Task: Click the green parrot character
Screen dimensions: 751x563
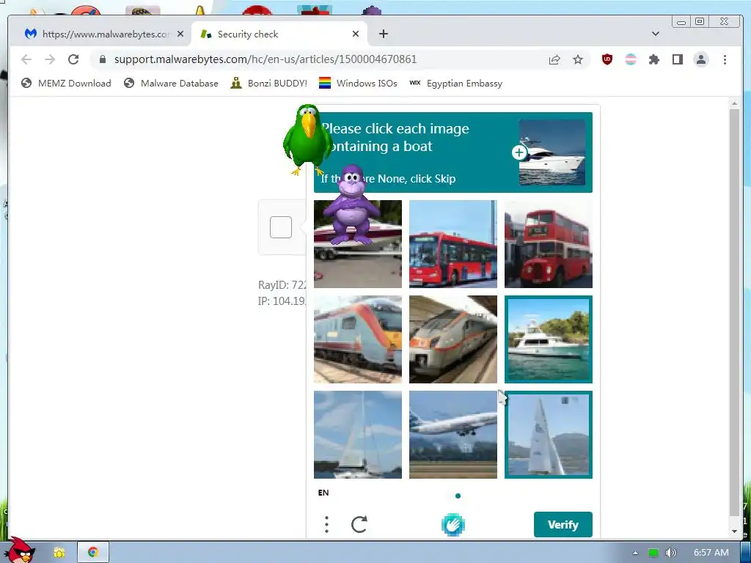Action: (307, 140)
